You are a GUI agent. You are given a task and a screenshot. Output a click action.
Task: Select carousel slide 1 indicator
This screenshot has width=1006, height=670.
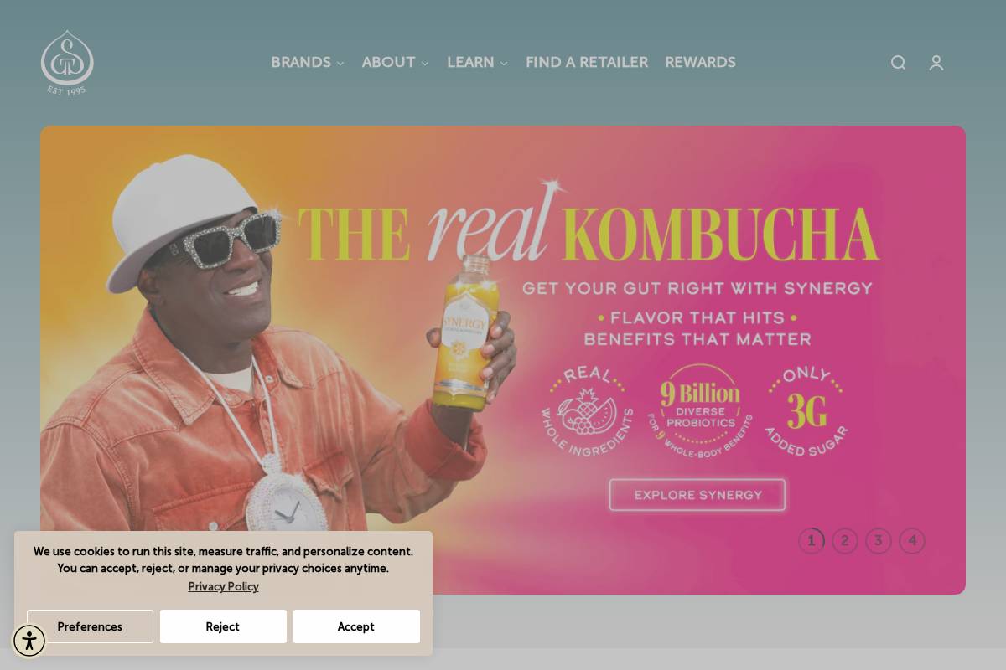tap(812, 541)
